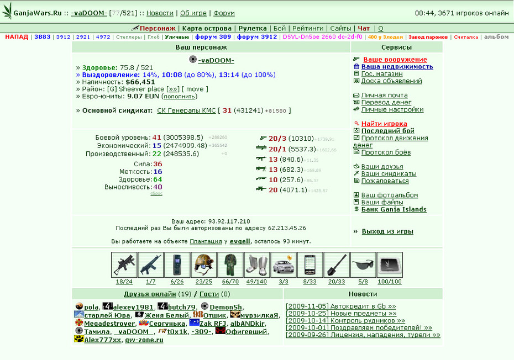
Task: Open Протокол боёв link
Action: [x=386, y=152]
